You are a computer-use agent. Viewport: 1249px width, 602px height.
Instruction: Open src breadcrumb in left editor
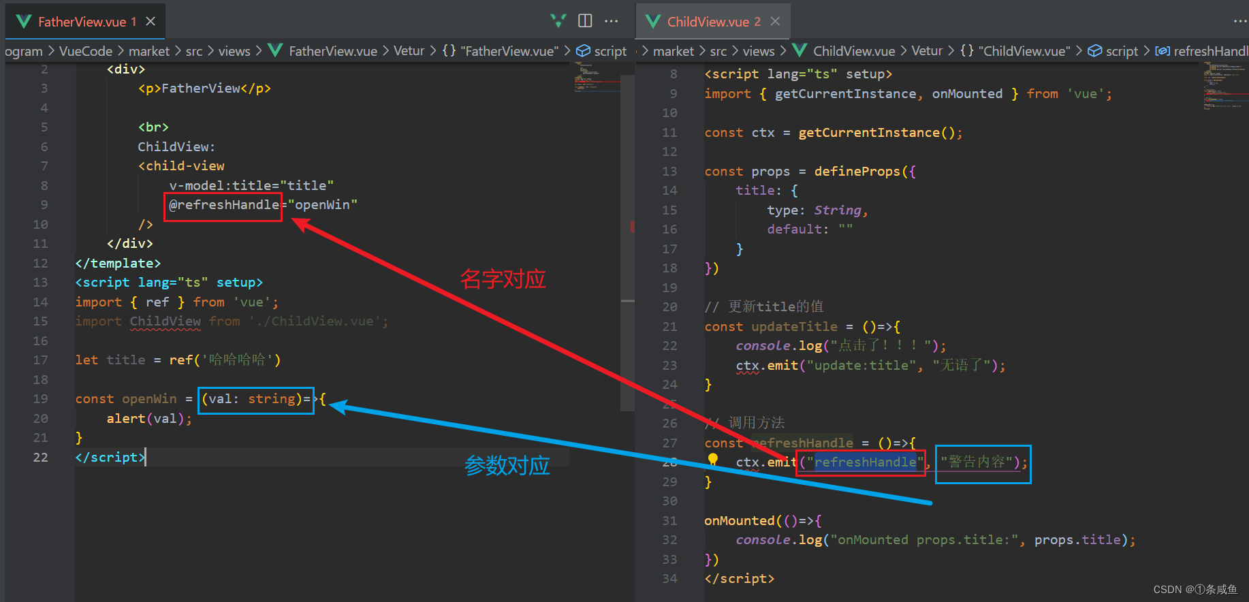tap(194, 51)
